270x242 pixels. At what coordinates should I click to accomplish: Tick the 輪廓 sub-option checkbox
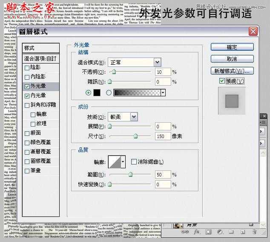pyautogui.click(x=33, y=115)
